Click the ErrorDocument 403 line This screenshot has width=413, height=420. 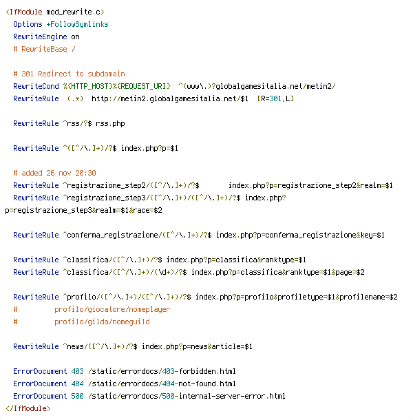coord(125,371)
